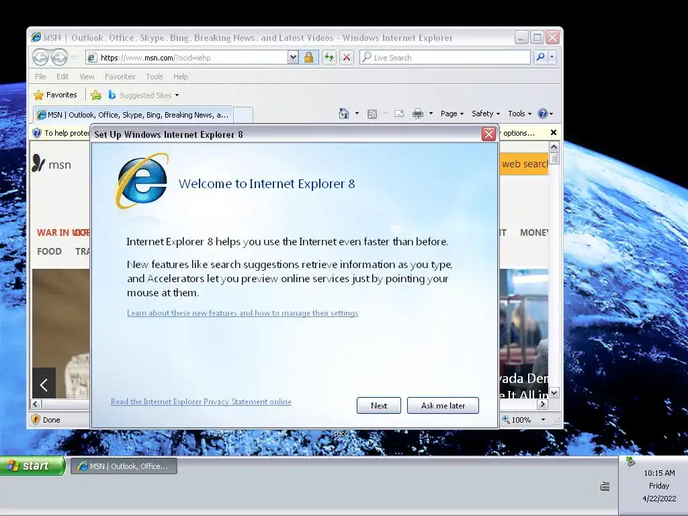
Task: Open Learn about these new features link
Action: point(242,313)
